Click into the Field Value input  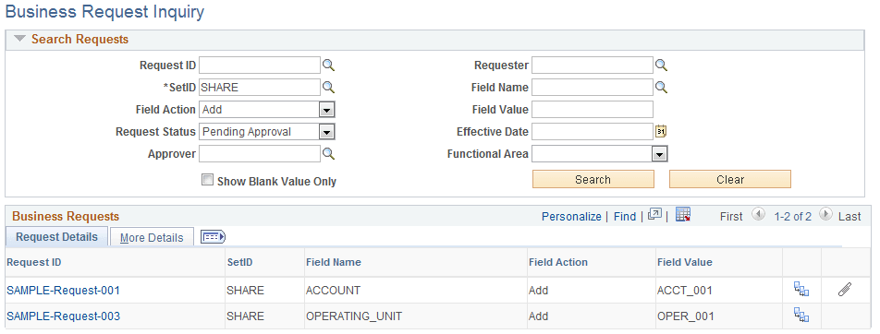[x=593, y=110]
